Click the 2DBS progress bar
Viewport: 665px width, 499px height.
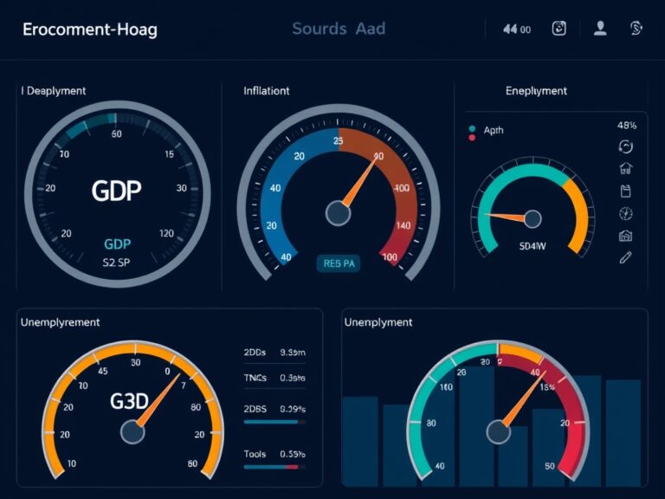(274, 422)
